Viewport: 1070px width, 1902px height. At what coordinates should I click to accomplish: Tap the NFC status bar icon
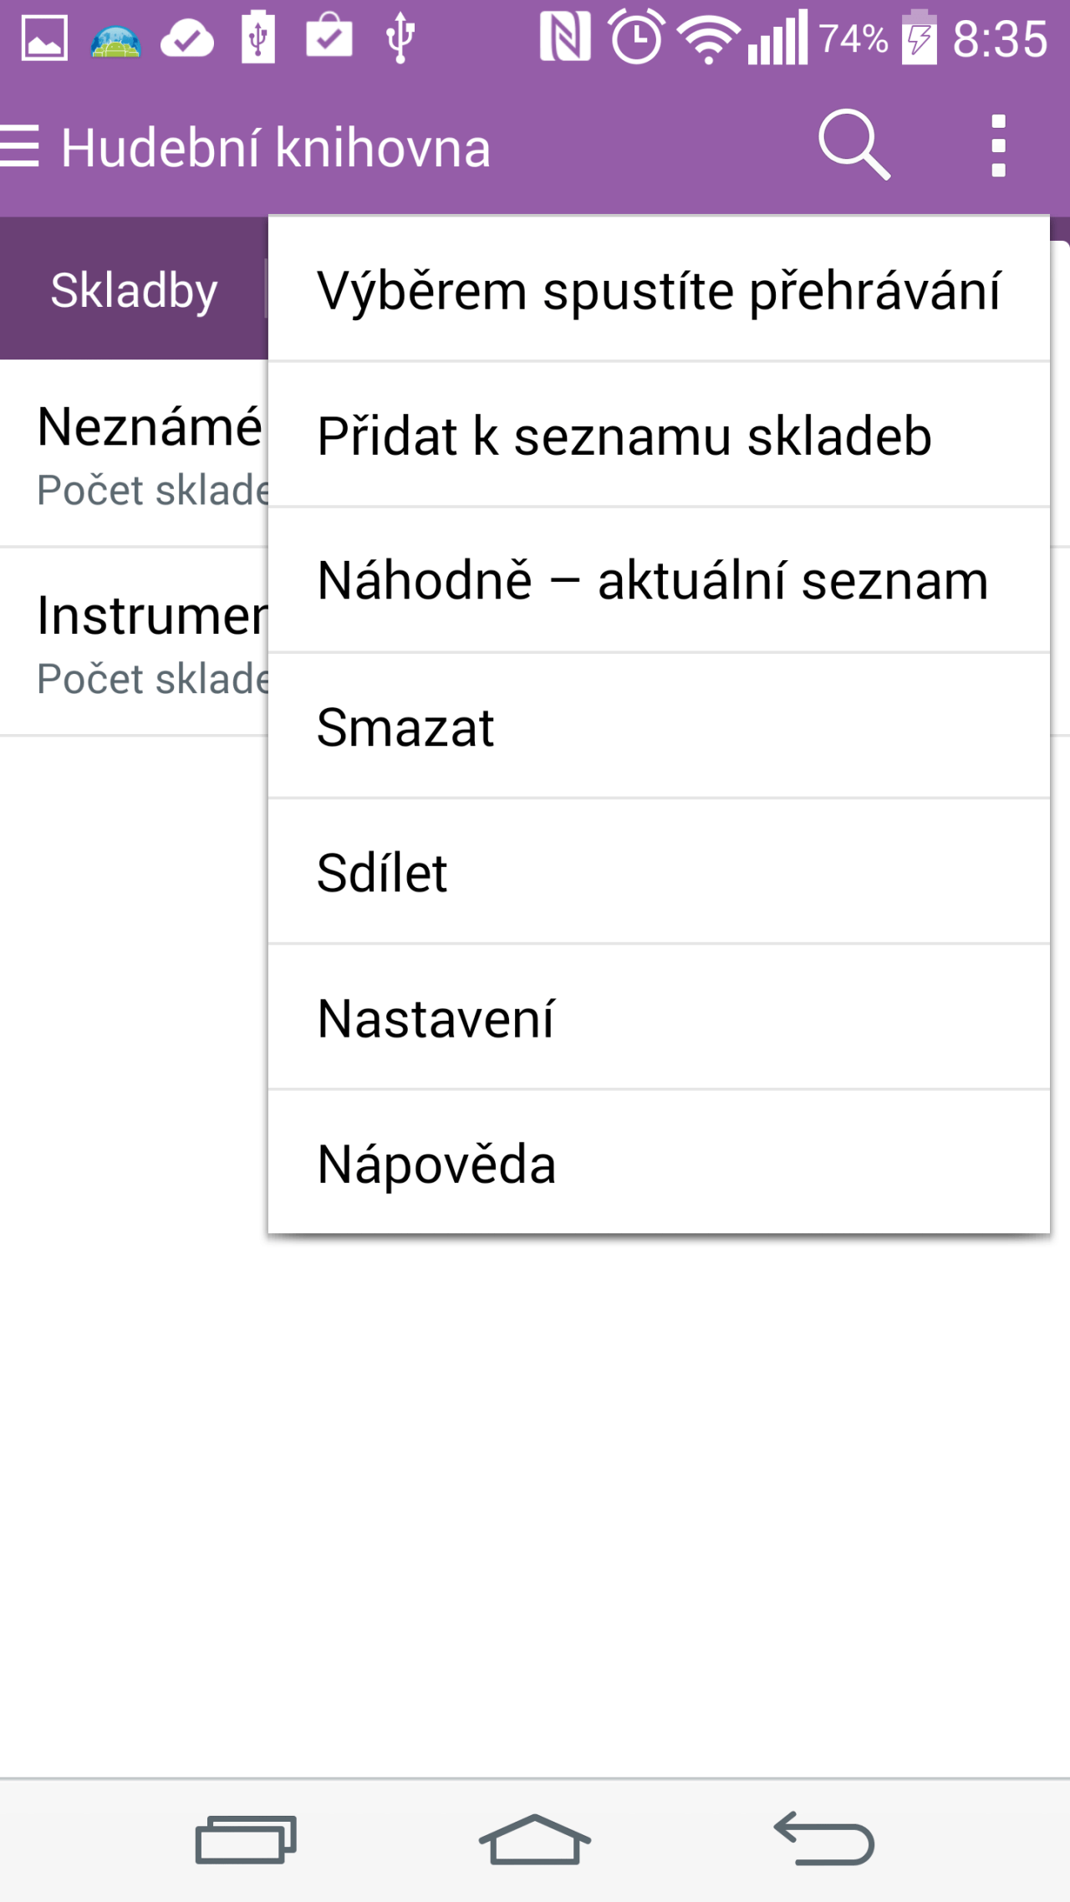pos(565,38)
